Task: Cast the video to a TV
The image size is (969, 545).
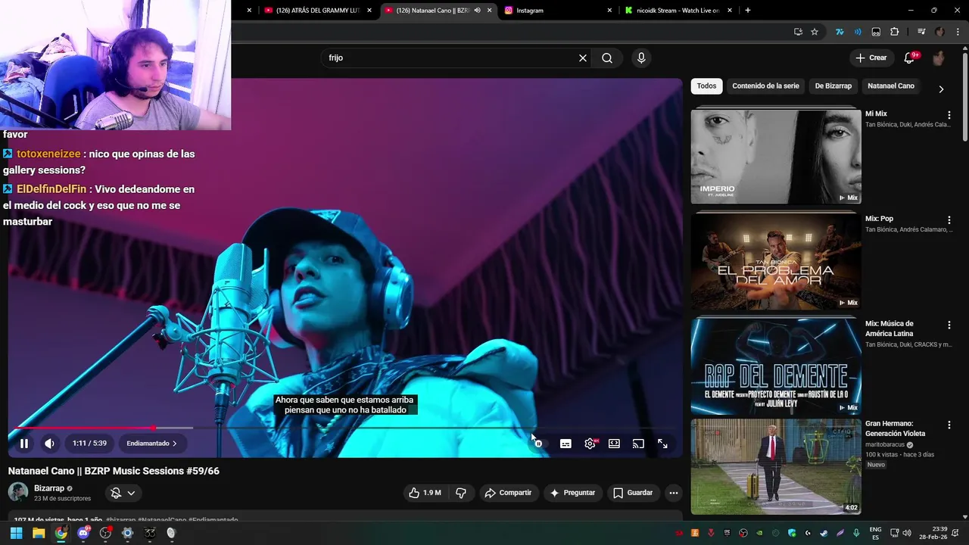Action: tap(638, 444)
